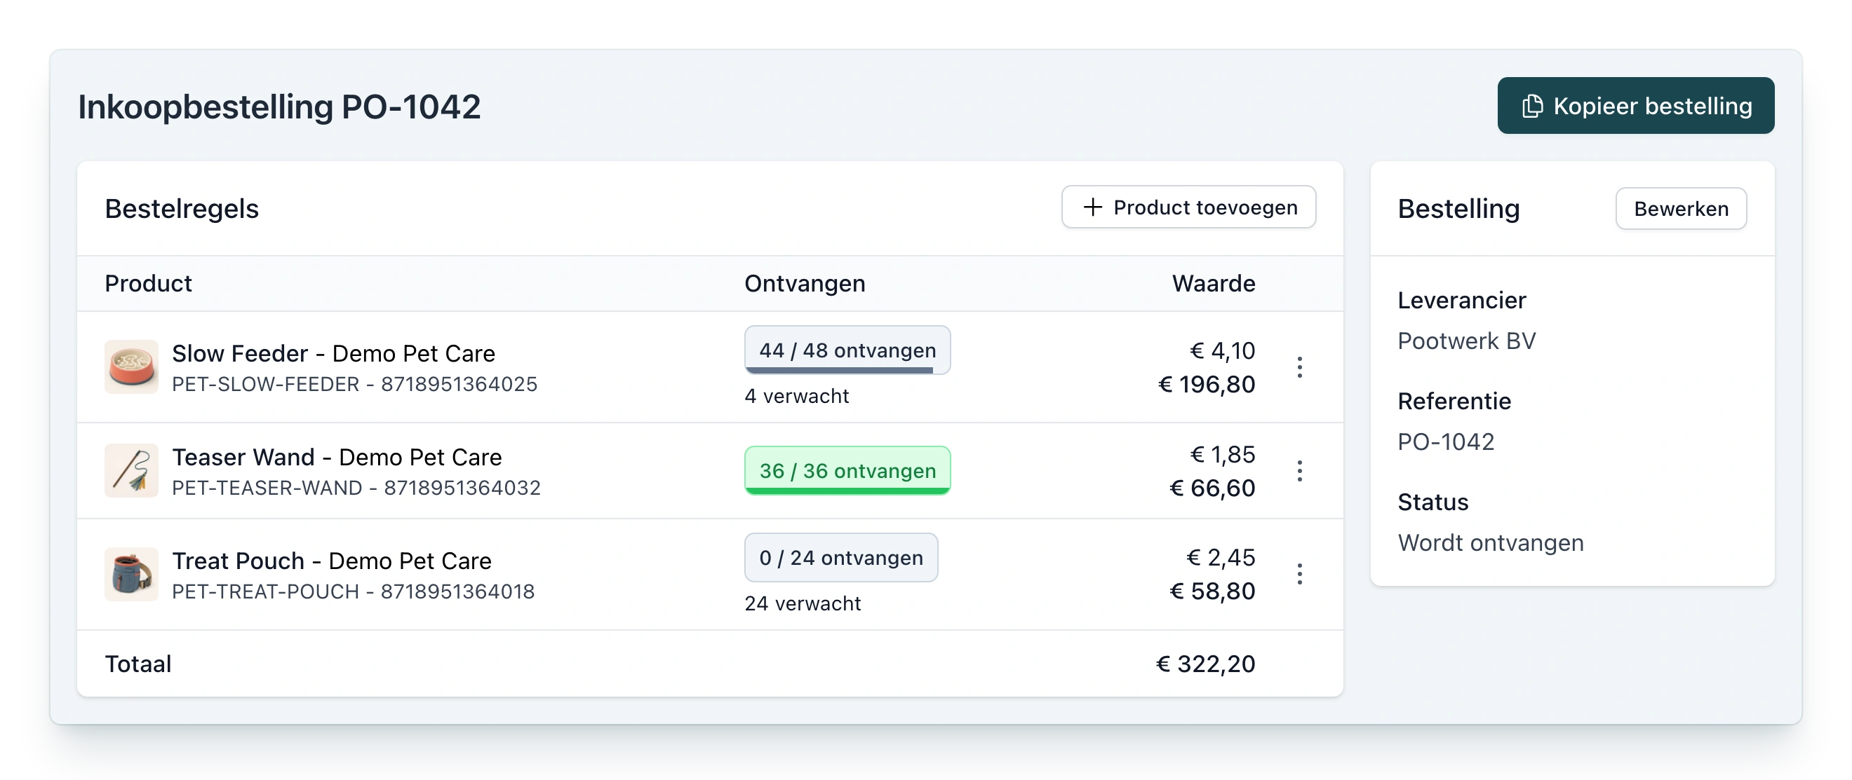
Task: Click the 44 / 48 ontvangen progress badge
Action: click(x=847, y=350)
